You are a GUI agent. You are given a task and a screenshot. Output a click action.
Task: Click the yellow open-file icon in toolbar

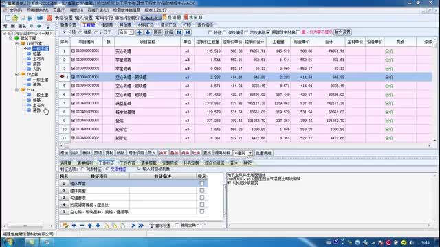click(x=15, y=18)
